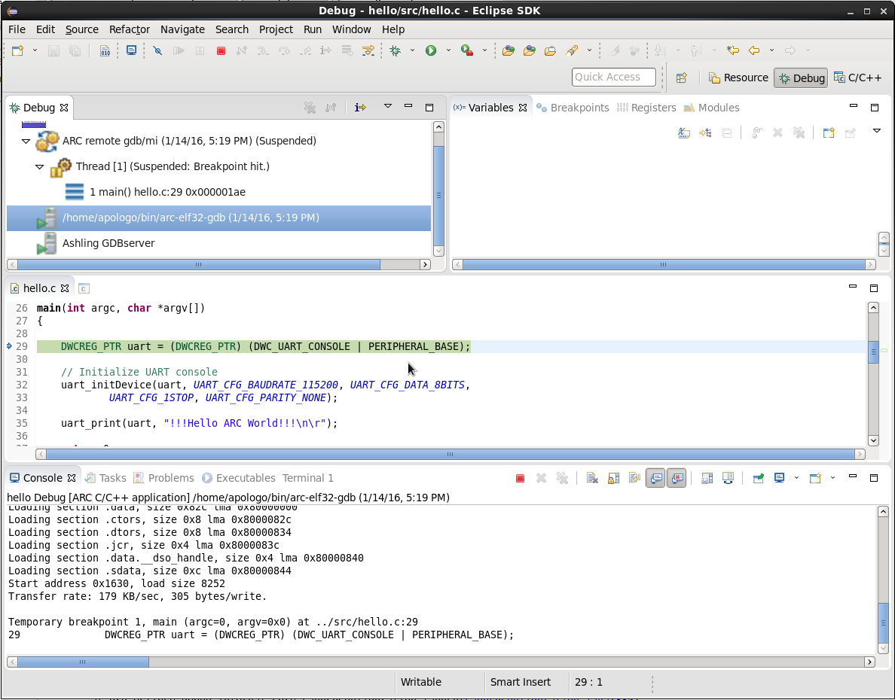Go to Last Edit Location arrow icon

click(x=733, y=50)
